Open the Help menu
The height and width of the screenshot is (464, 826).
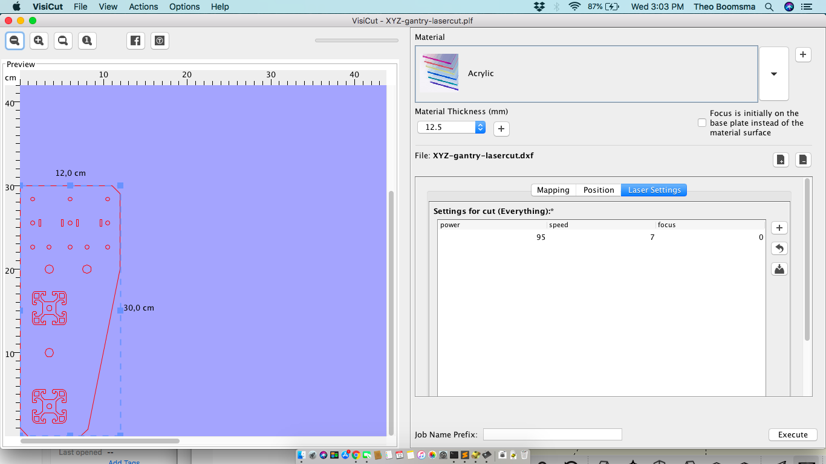[x=220, y=7]
